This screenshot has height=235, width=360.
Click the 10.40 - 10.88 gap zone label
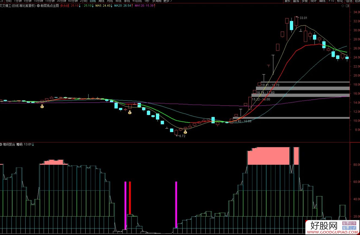pos(242,121)
